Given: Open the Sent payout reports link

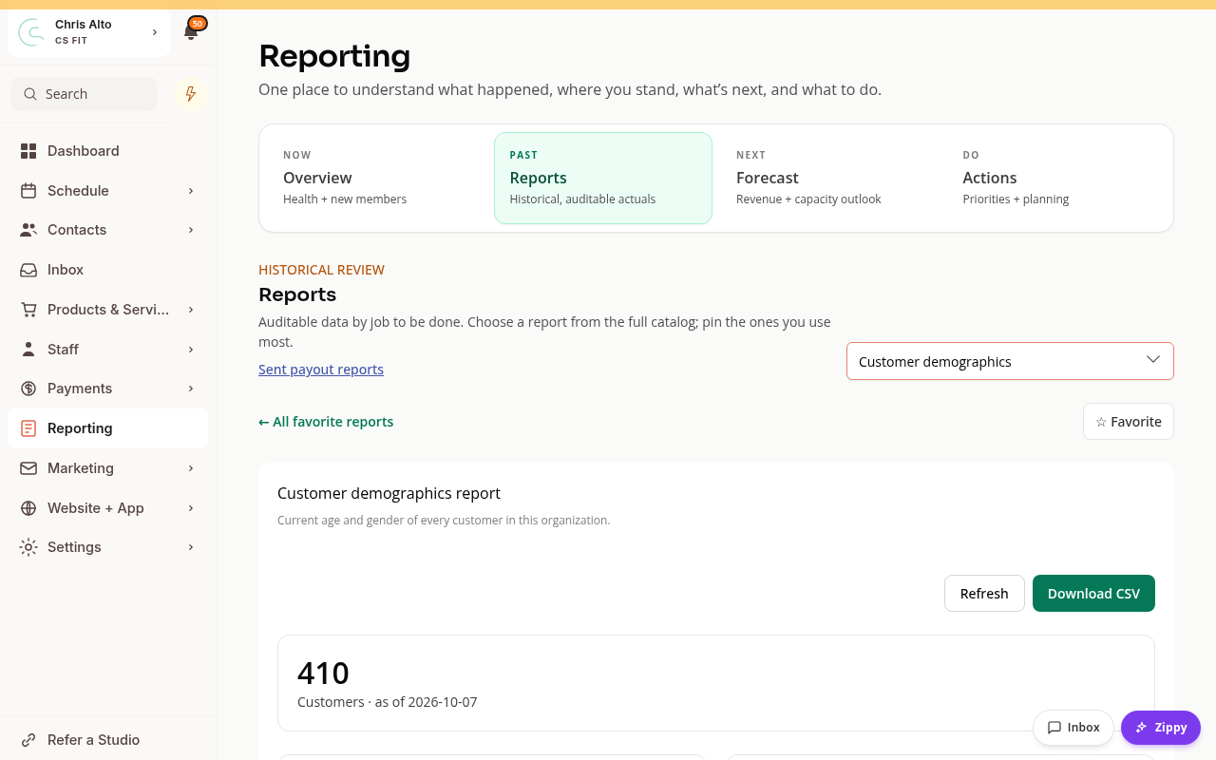Looking at the screenshot, I should [321, 370].
